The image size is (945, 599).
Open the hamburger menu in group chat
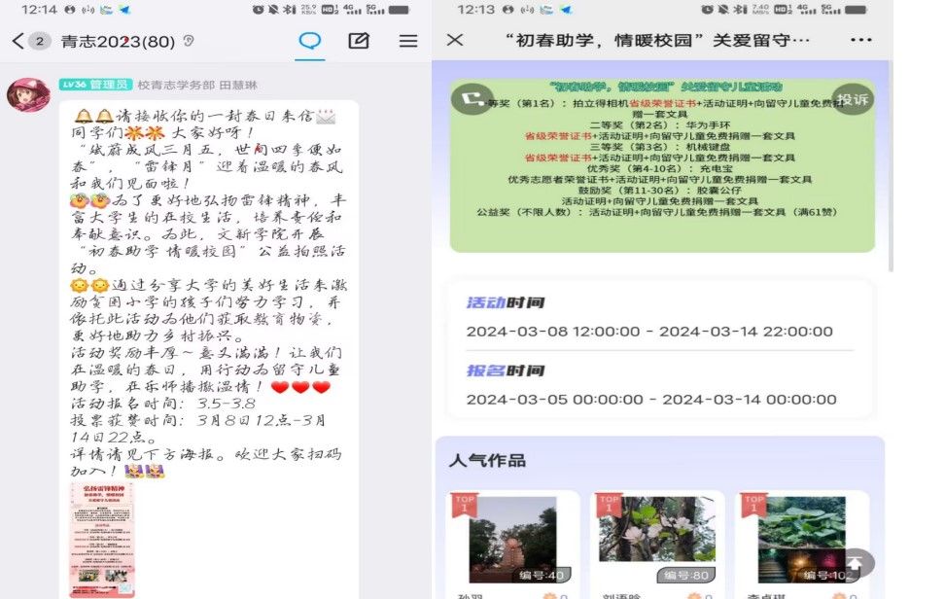[x=408, y=41]
